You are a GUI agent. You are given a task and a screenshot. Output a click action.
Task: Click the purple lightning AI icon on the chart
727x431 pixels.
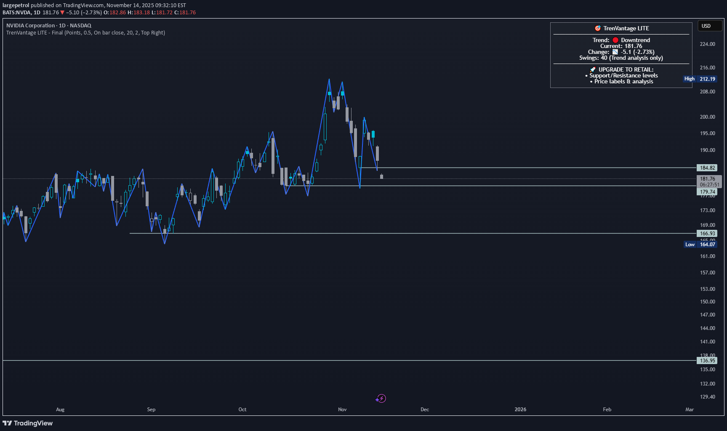(382, 399)
